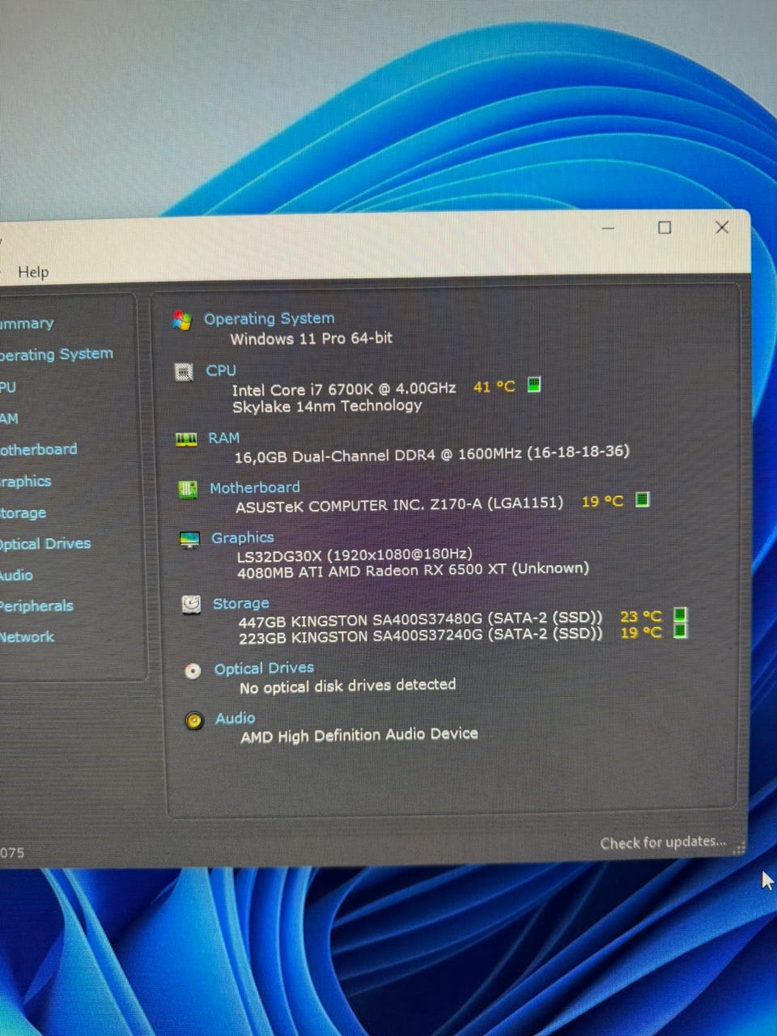Open the Help menu

[x=33, y=273]
